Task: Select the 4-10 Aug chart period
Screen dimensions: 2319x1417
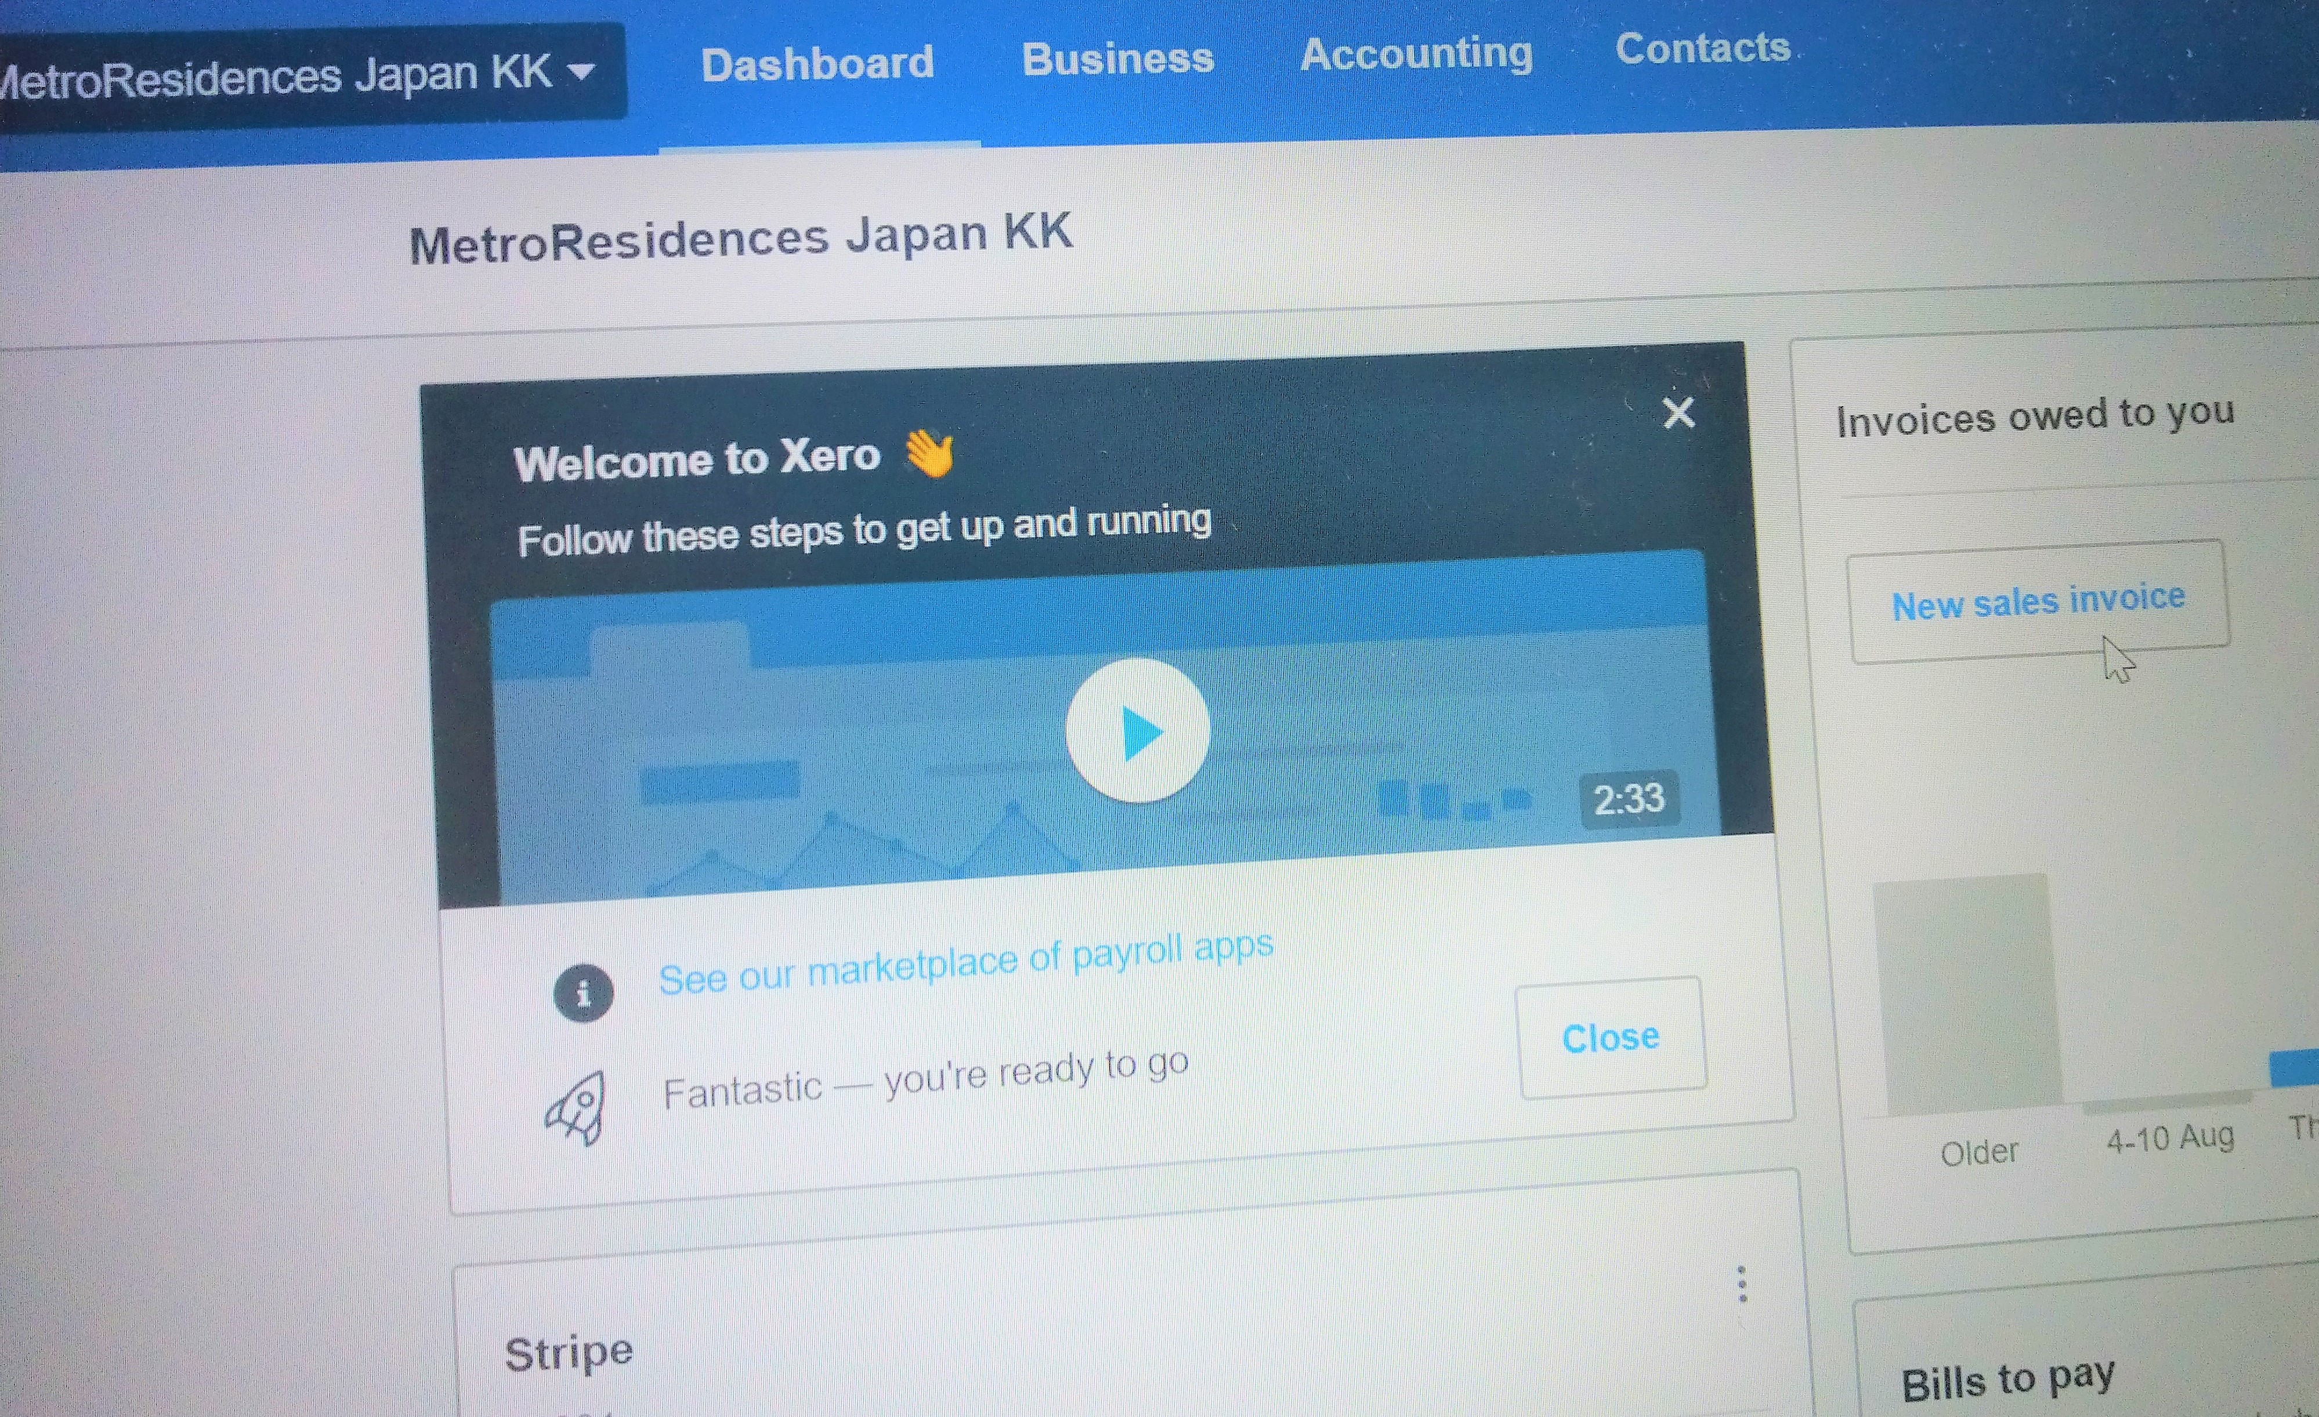Action: click(2169, 1139)
